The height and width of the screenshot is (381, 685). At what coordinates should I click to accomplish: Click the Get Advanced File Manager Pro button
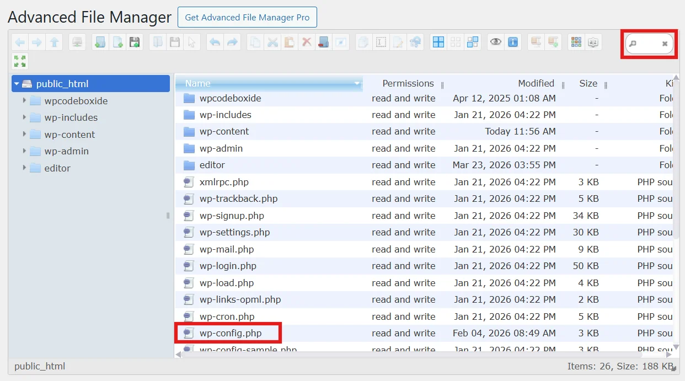click(x=247, y=17)
